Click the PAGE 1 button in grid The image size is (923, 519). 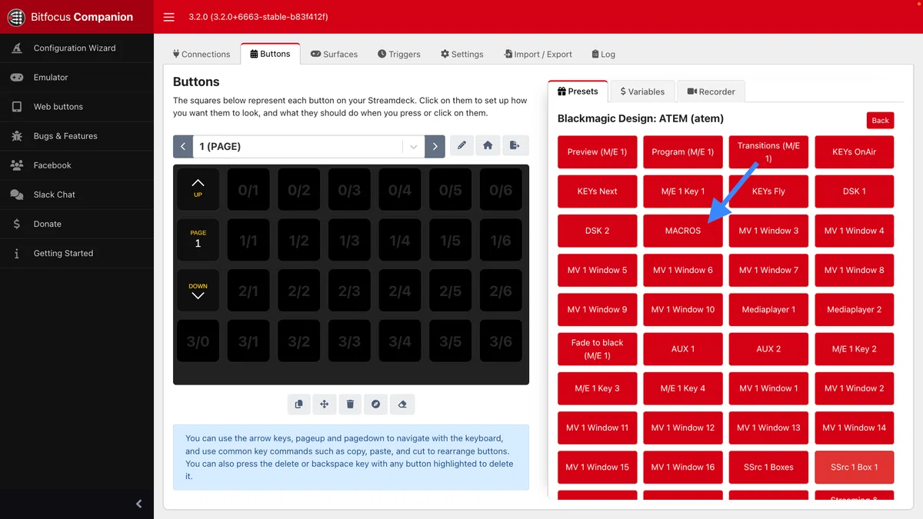(198, 239)
